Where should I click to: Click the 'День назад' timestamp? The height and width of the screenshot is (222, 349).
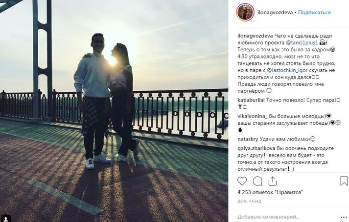(x=249, y=202)
